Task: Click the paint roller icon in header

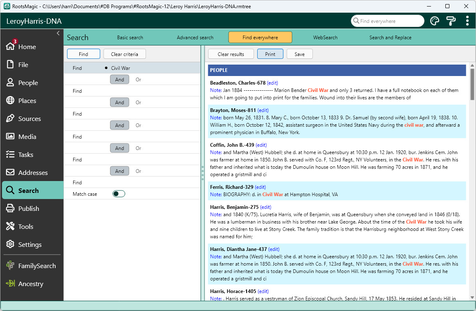Action: point(451,21)
